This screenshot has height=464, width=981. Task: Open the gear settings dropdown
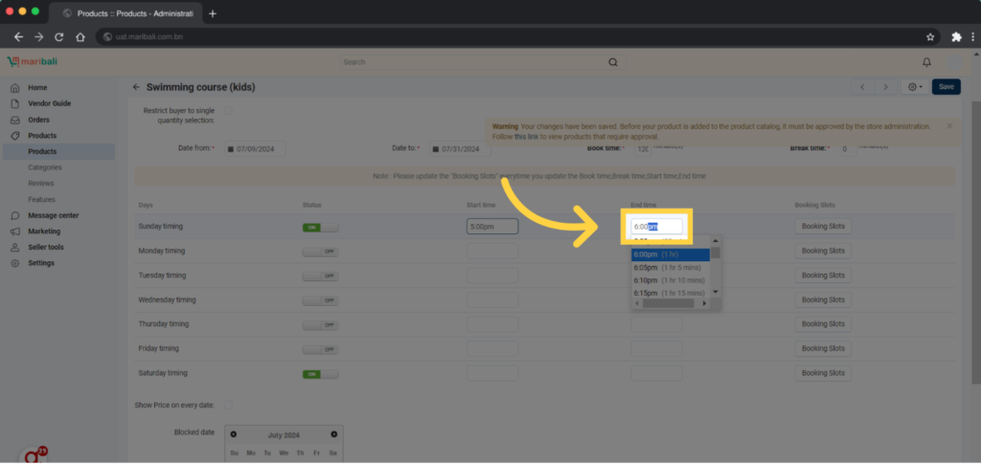(915, 87)
